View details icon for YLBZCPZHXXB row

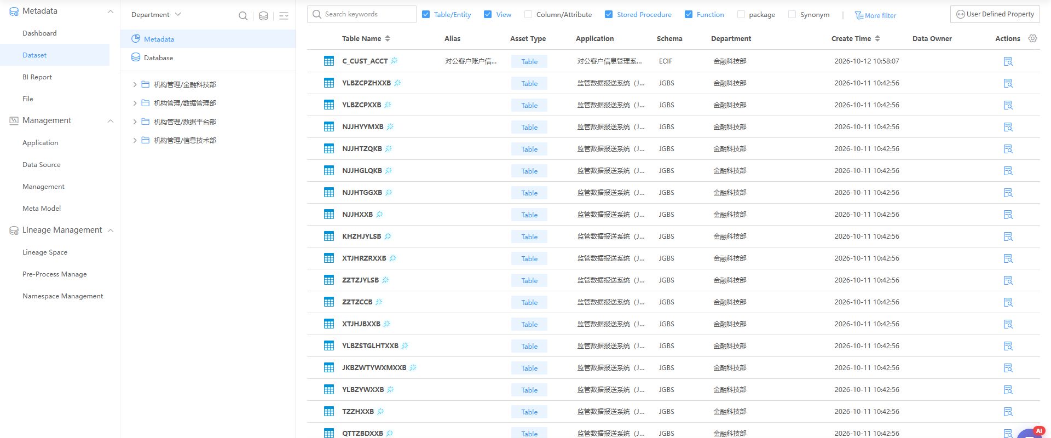[1008, 83]
